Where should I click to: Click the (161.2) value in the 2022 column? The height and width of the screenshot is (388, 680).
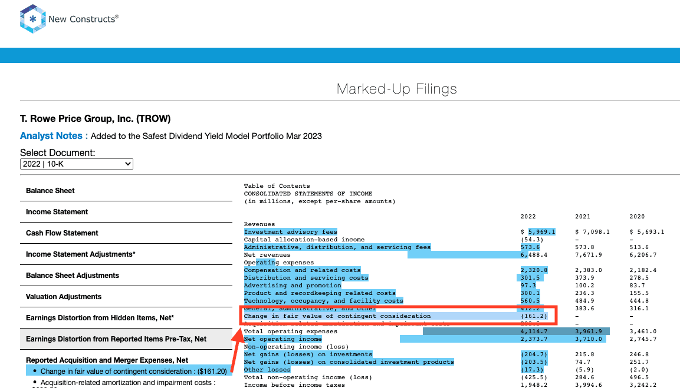[534, 316]
